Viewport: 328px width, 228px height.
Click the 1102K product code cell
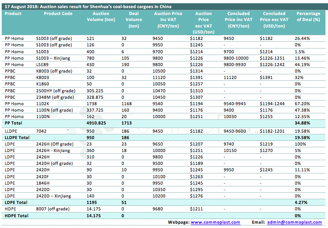pyautogui.click(x=42, y=104)
